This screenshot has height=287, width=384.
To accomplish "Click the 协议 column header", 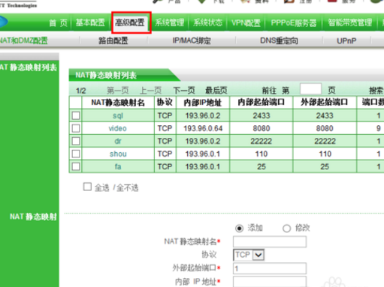I will (165, 102).
